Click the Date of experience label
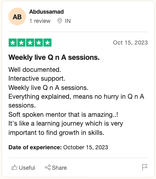 tap(35, 147)
